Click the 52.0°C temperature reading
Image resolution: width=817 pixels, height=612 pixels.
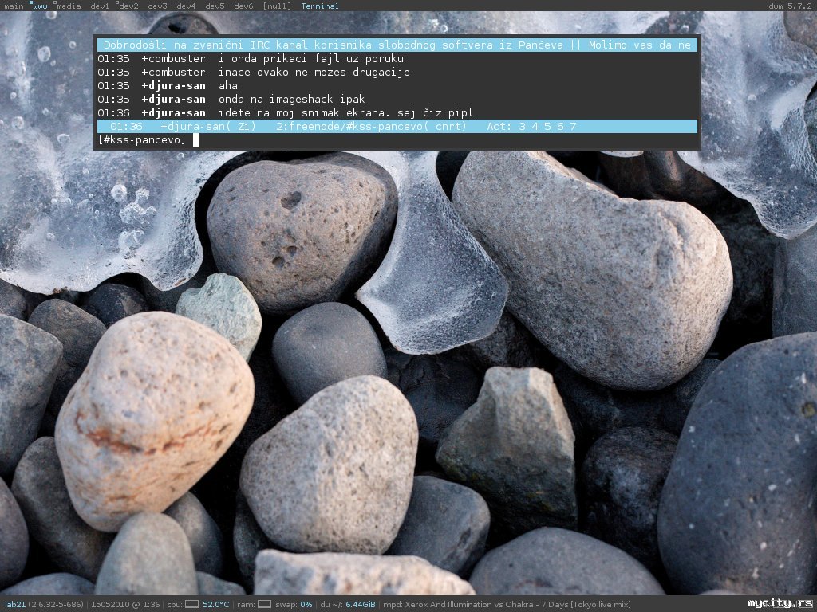coord(215,605)
